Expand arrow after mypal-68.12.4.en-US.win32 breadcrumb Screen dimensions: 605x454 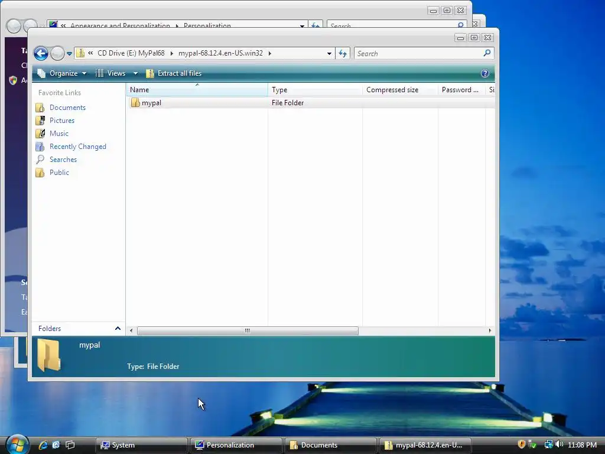pos(269,53)
